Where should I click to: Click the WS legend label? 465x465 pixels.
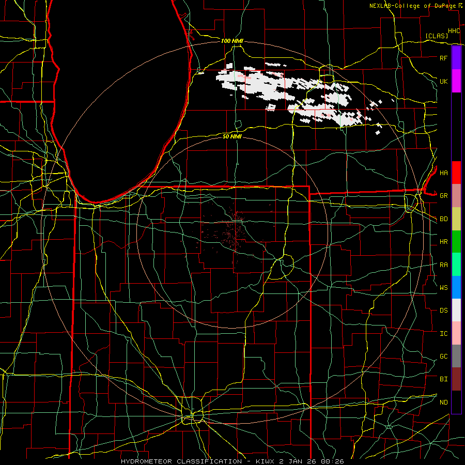pyautogui.click(x=443, y=288)
